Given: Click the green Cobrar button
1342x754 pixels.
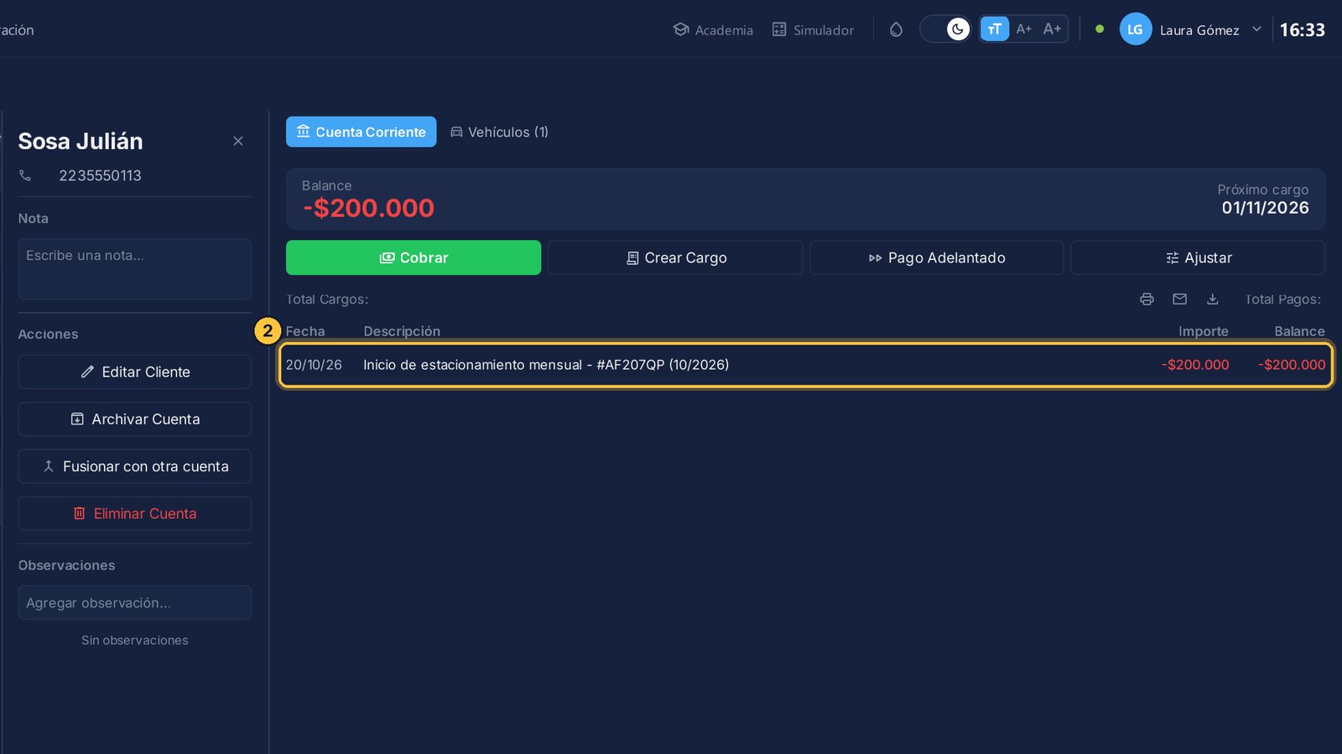Looking at the screenshot, I should (x=414, y=257).
